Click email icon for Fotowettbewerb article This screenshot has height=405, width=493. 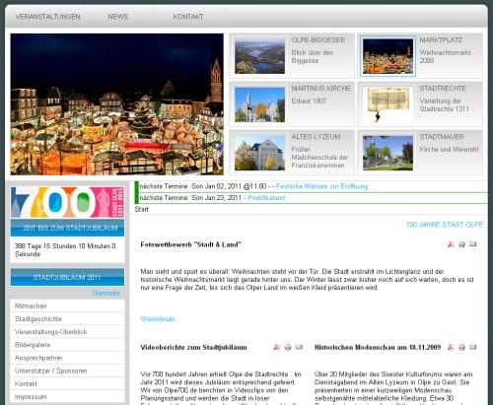pyautogui.click(x=472, y=244)
